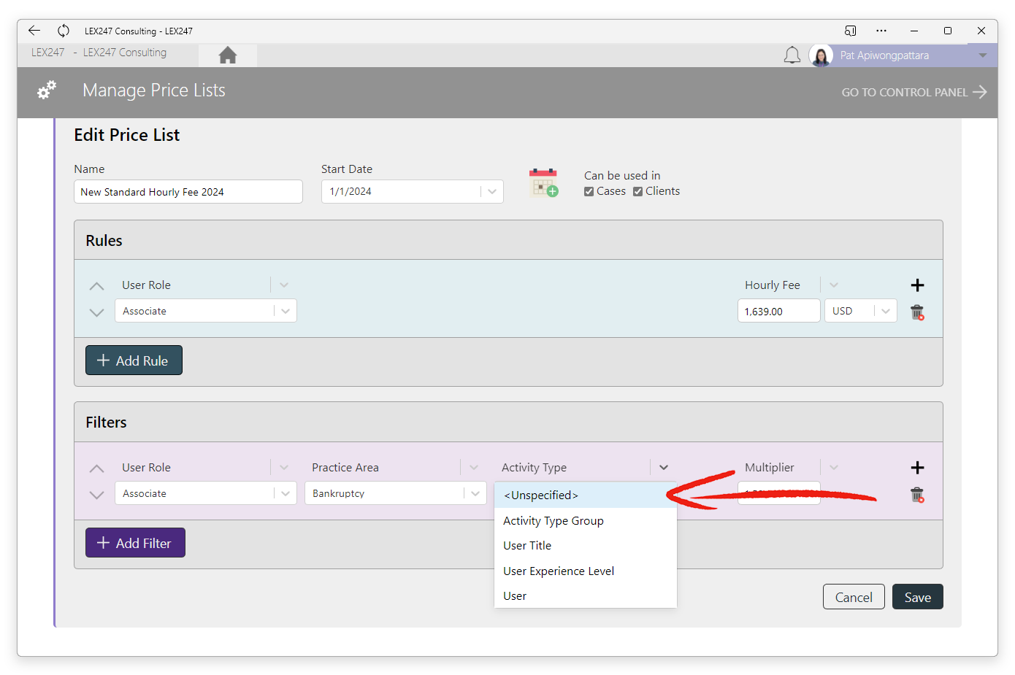This screenshot has height=675, width=1015.
Task: Click the Add Filter button
Action: (x=135, y=543)
